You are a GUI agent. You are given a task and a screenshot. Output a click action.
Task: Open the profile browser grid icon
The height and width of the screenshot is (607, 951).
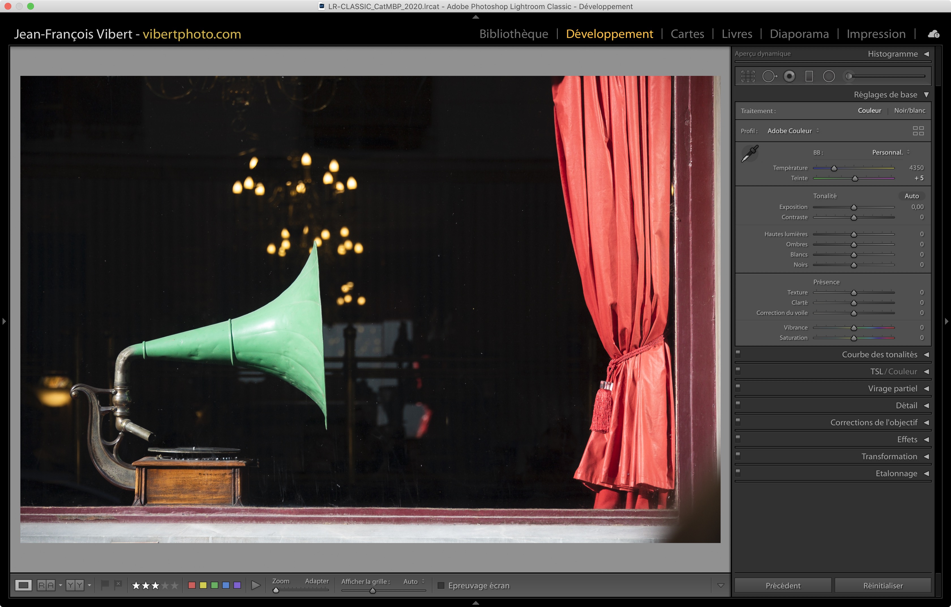[918, 131]
